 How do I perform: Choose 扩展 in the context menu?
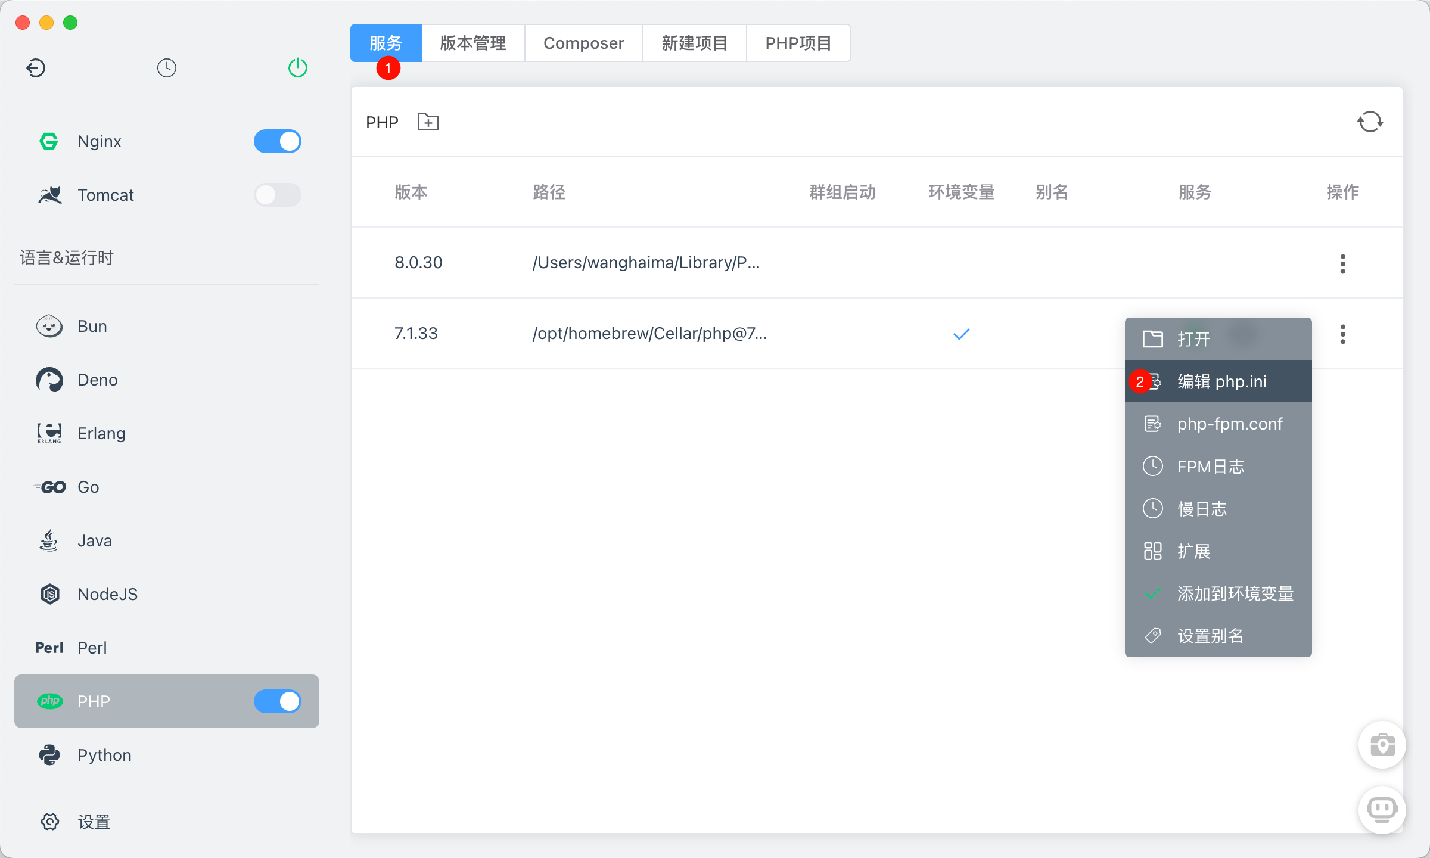(x=1218, y=551)
